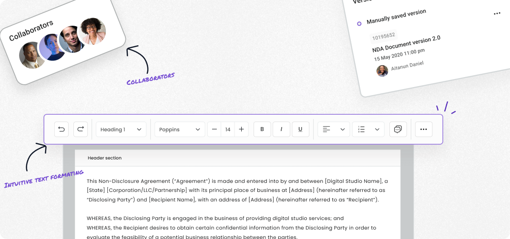Image resolution: width=510 pixels, height=239 pixels.
Task: Open the Heading 1 style dropdown
Action: [x=121, y=129]
